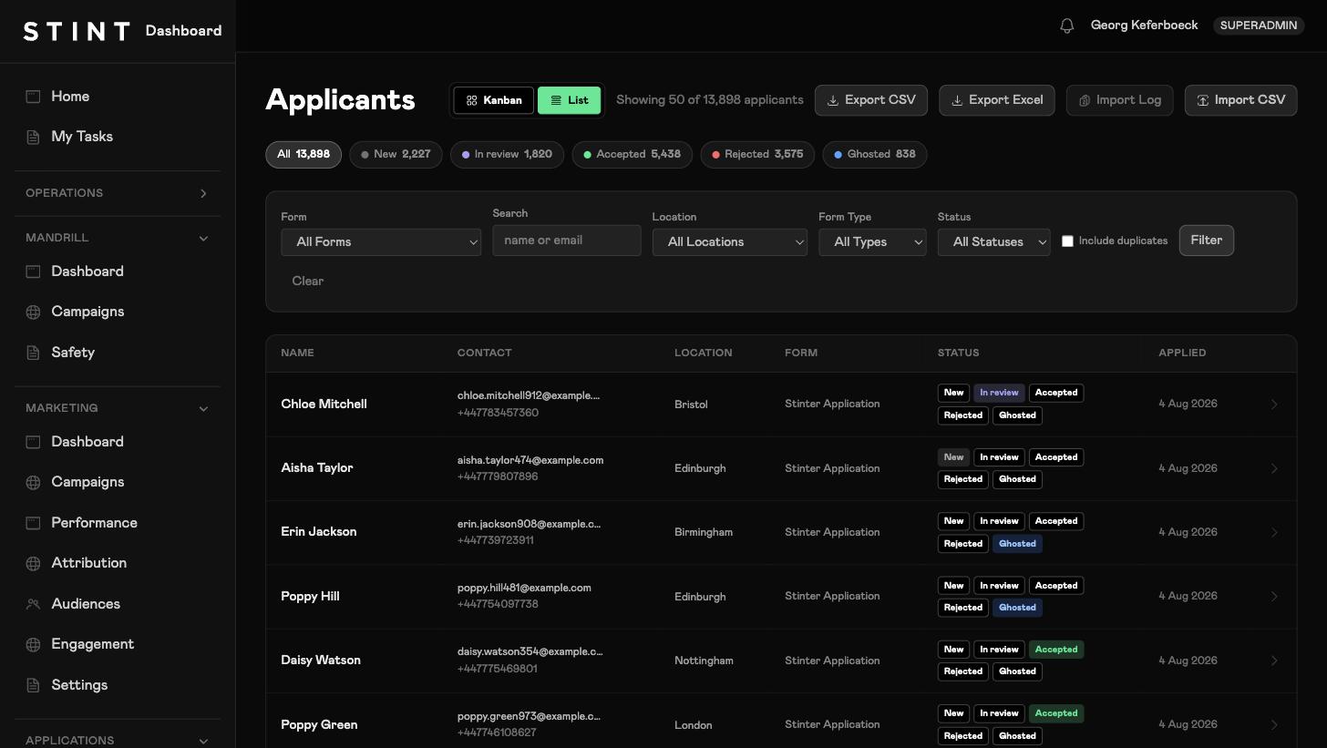Image resolution: width=1327 pixels, height=748 pixels.
Task: Click the Bristol location cell
Action: [x=691, y=405]
